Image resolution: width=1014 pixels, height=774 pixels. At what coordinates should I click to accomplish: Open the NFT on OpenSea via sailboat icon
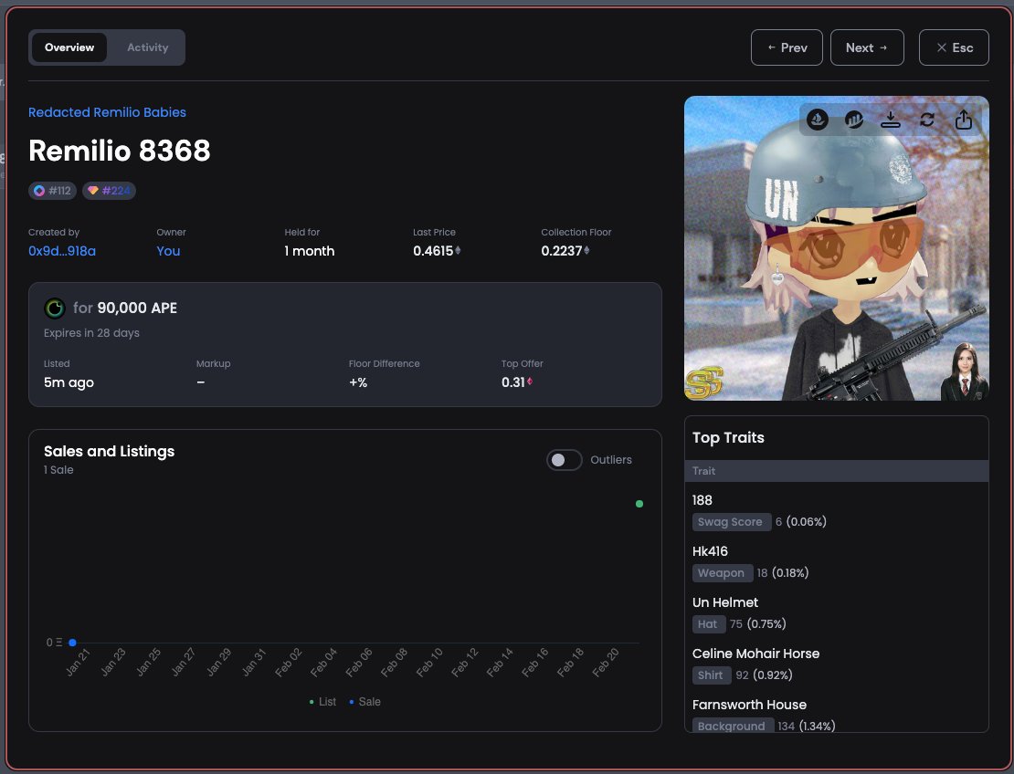click(818, 120)
